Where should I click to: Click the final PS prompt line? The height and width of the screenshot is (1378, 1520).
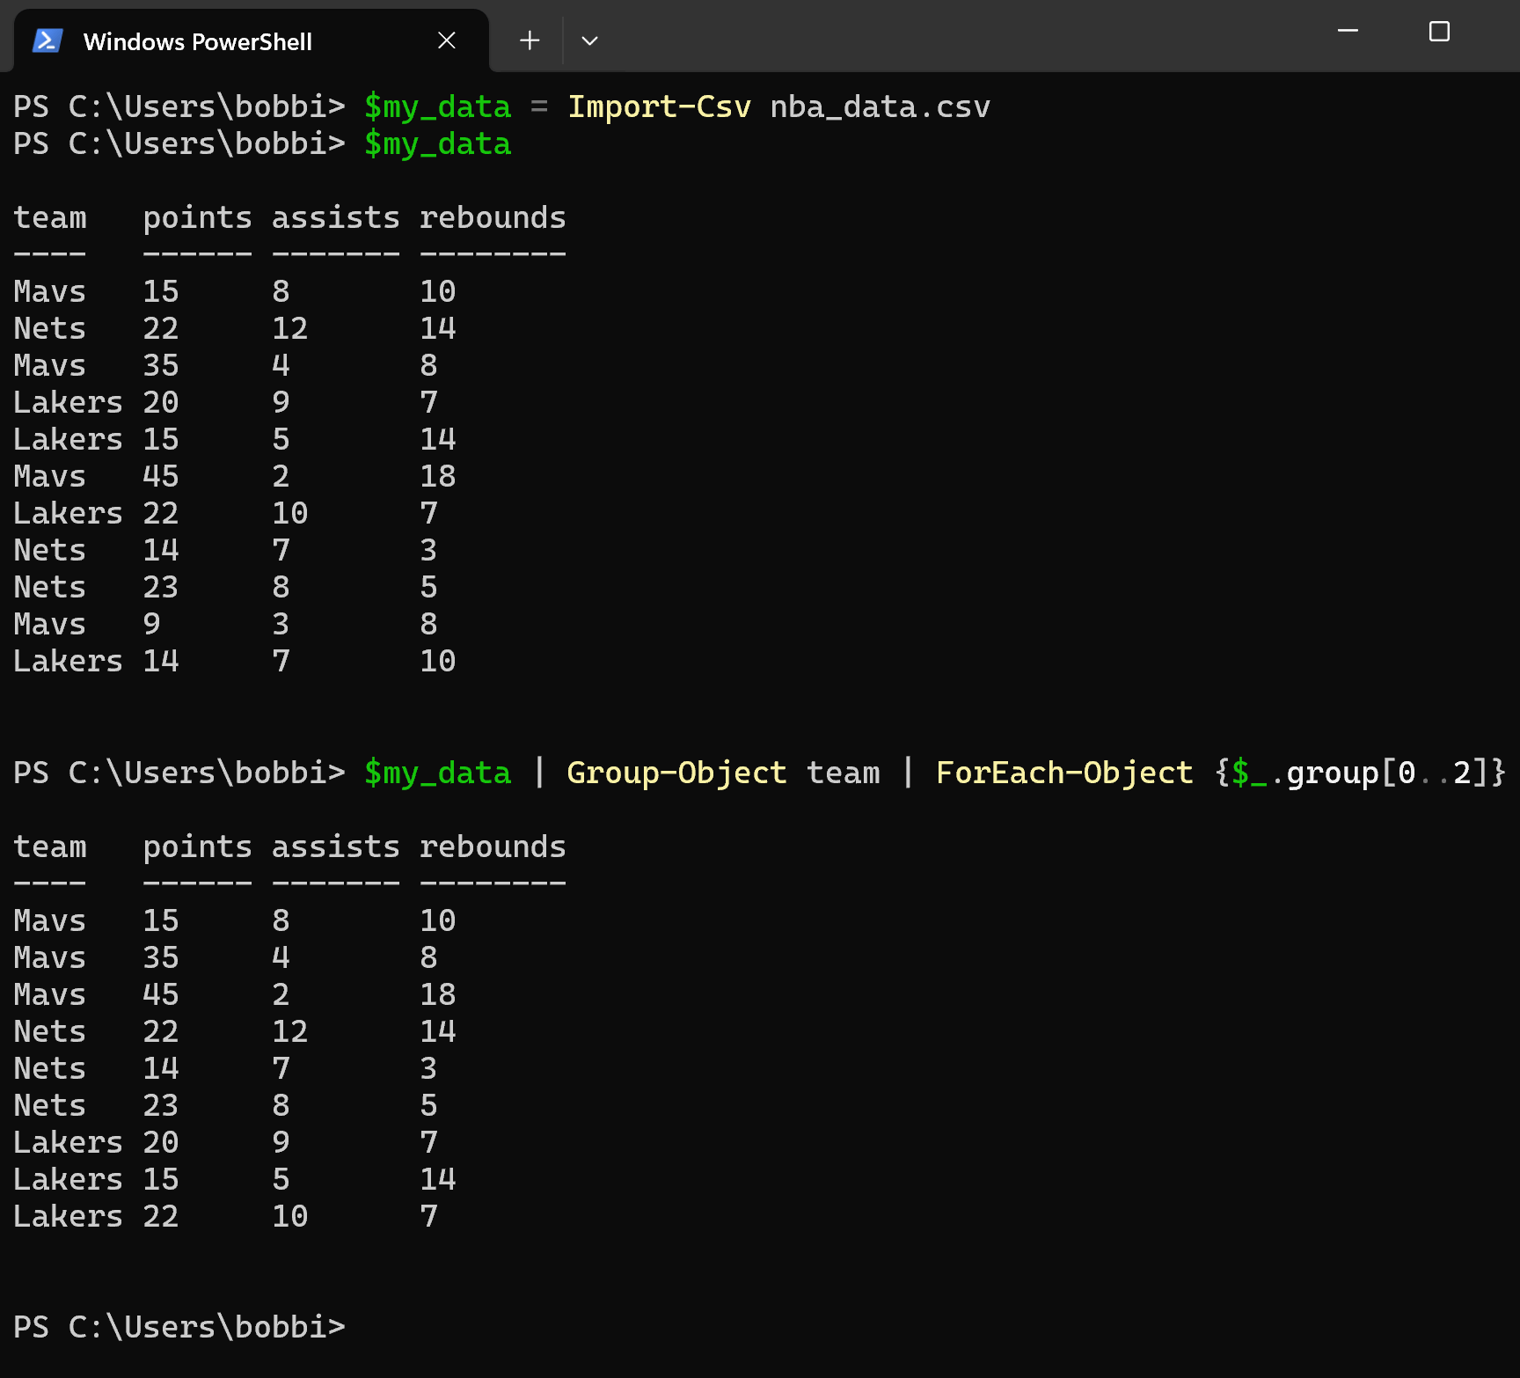(x=179, y=1326)
